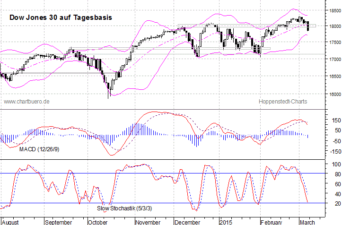Click the 'October' month label

(x=97, y=222)
